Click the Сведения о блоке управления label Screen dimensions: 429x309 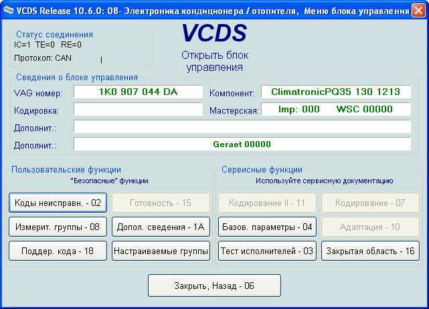77,77
